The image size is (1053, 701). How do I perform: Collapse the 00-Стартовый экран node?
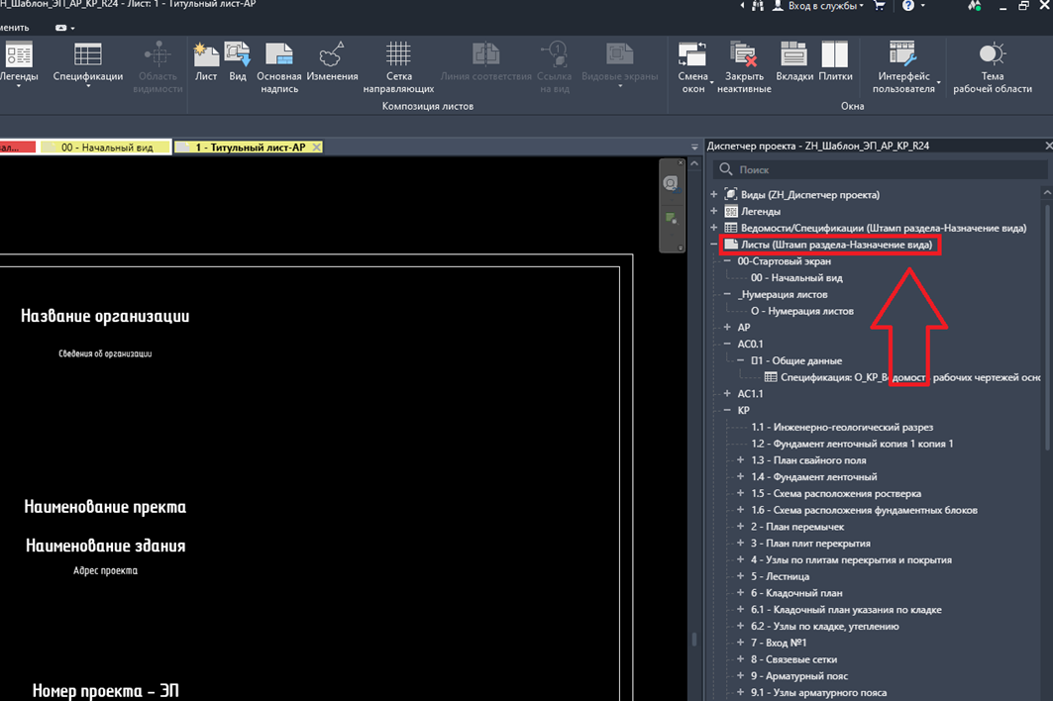(727, 261)
